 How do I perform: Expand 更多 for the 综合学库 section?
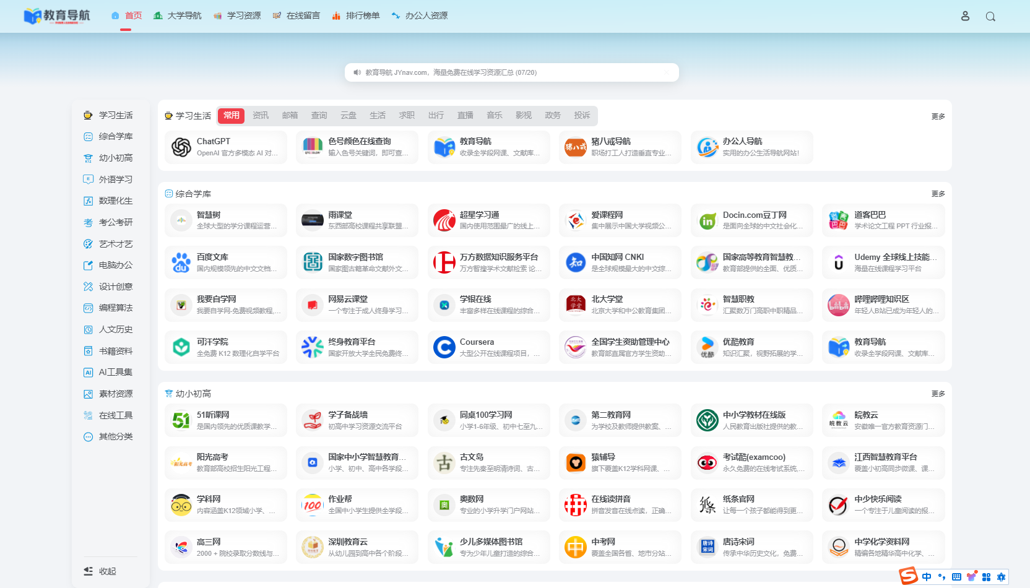938,194
